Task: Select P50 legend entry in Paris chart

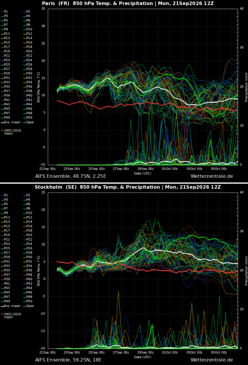Action: click(x=28, y=118)
